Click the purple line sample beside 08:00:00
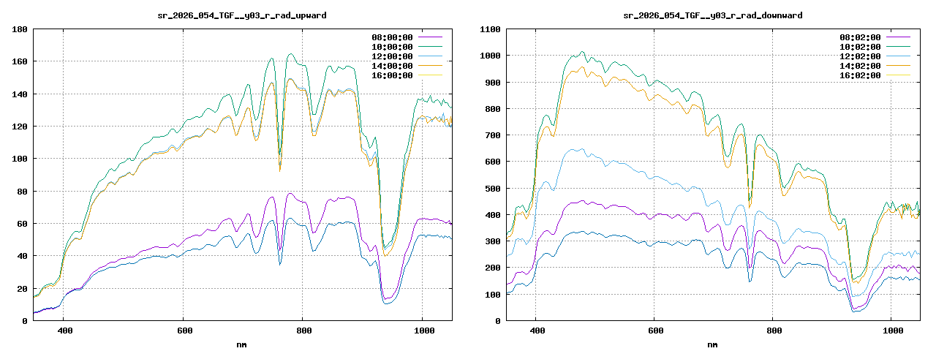Viewport: 936px width, 351px height. pos(430,37)
